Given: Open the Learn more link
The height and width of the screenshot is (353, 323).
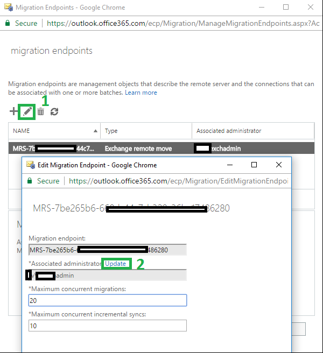Looking at the screenshot, I should coord(141,93).
